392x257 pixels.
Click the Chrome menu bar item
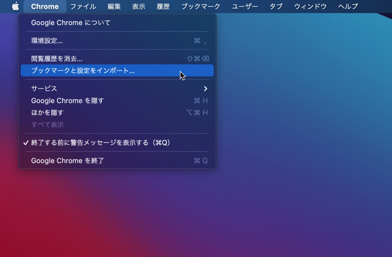pyautogui.click(x=45, y=6)
